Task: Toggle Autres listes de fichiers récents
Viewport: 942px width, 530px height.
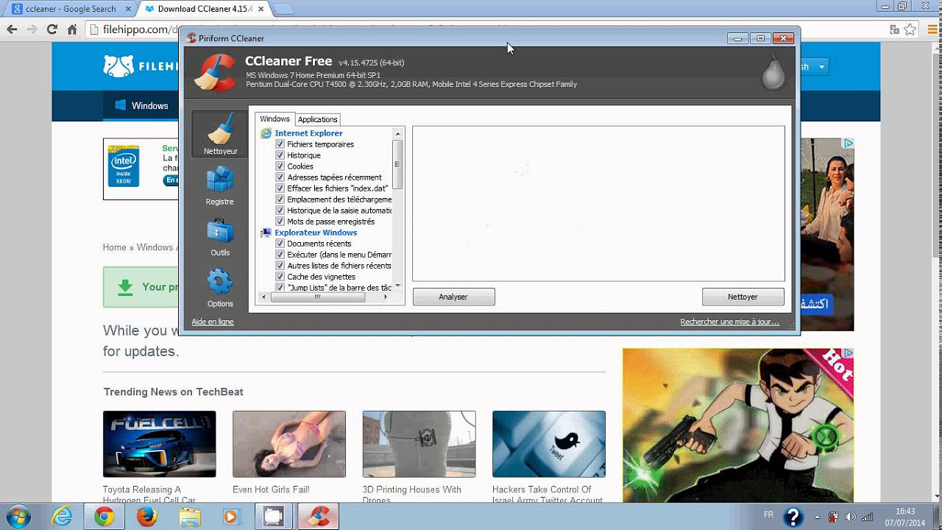Action: pyautogui.click(x=280, y=266)
